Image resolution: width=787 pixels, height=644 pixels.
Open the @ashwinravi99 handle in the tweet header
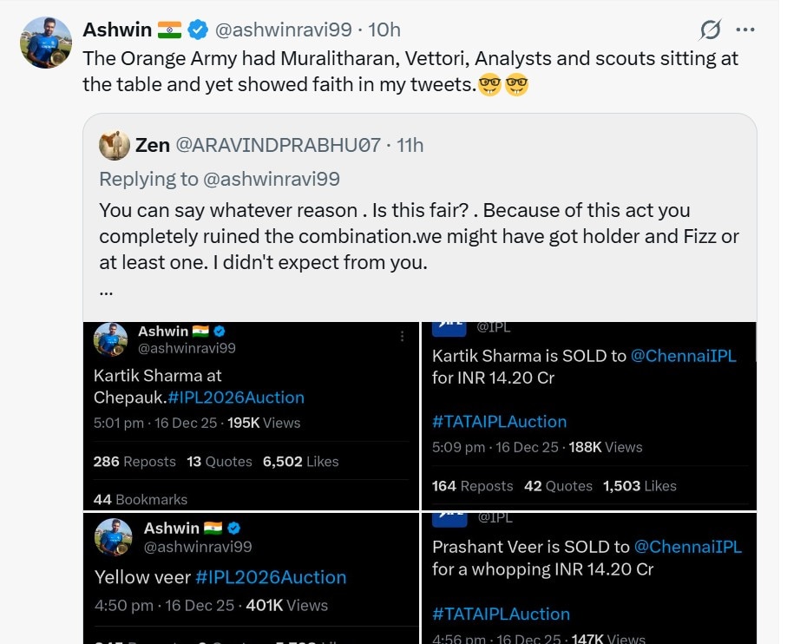[x=283, y=30]
